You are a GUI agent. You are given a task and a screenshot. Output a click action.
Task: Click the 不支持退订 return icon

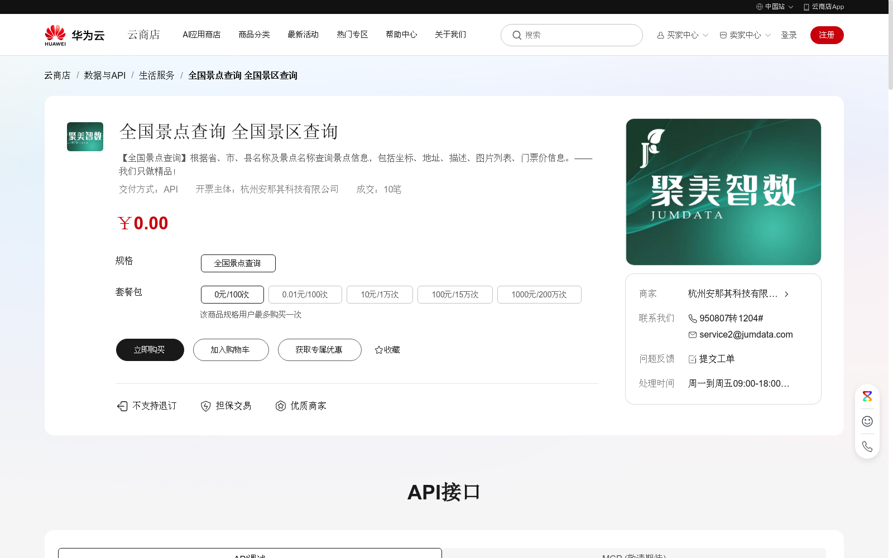click(122, 406)
